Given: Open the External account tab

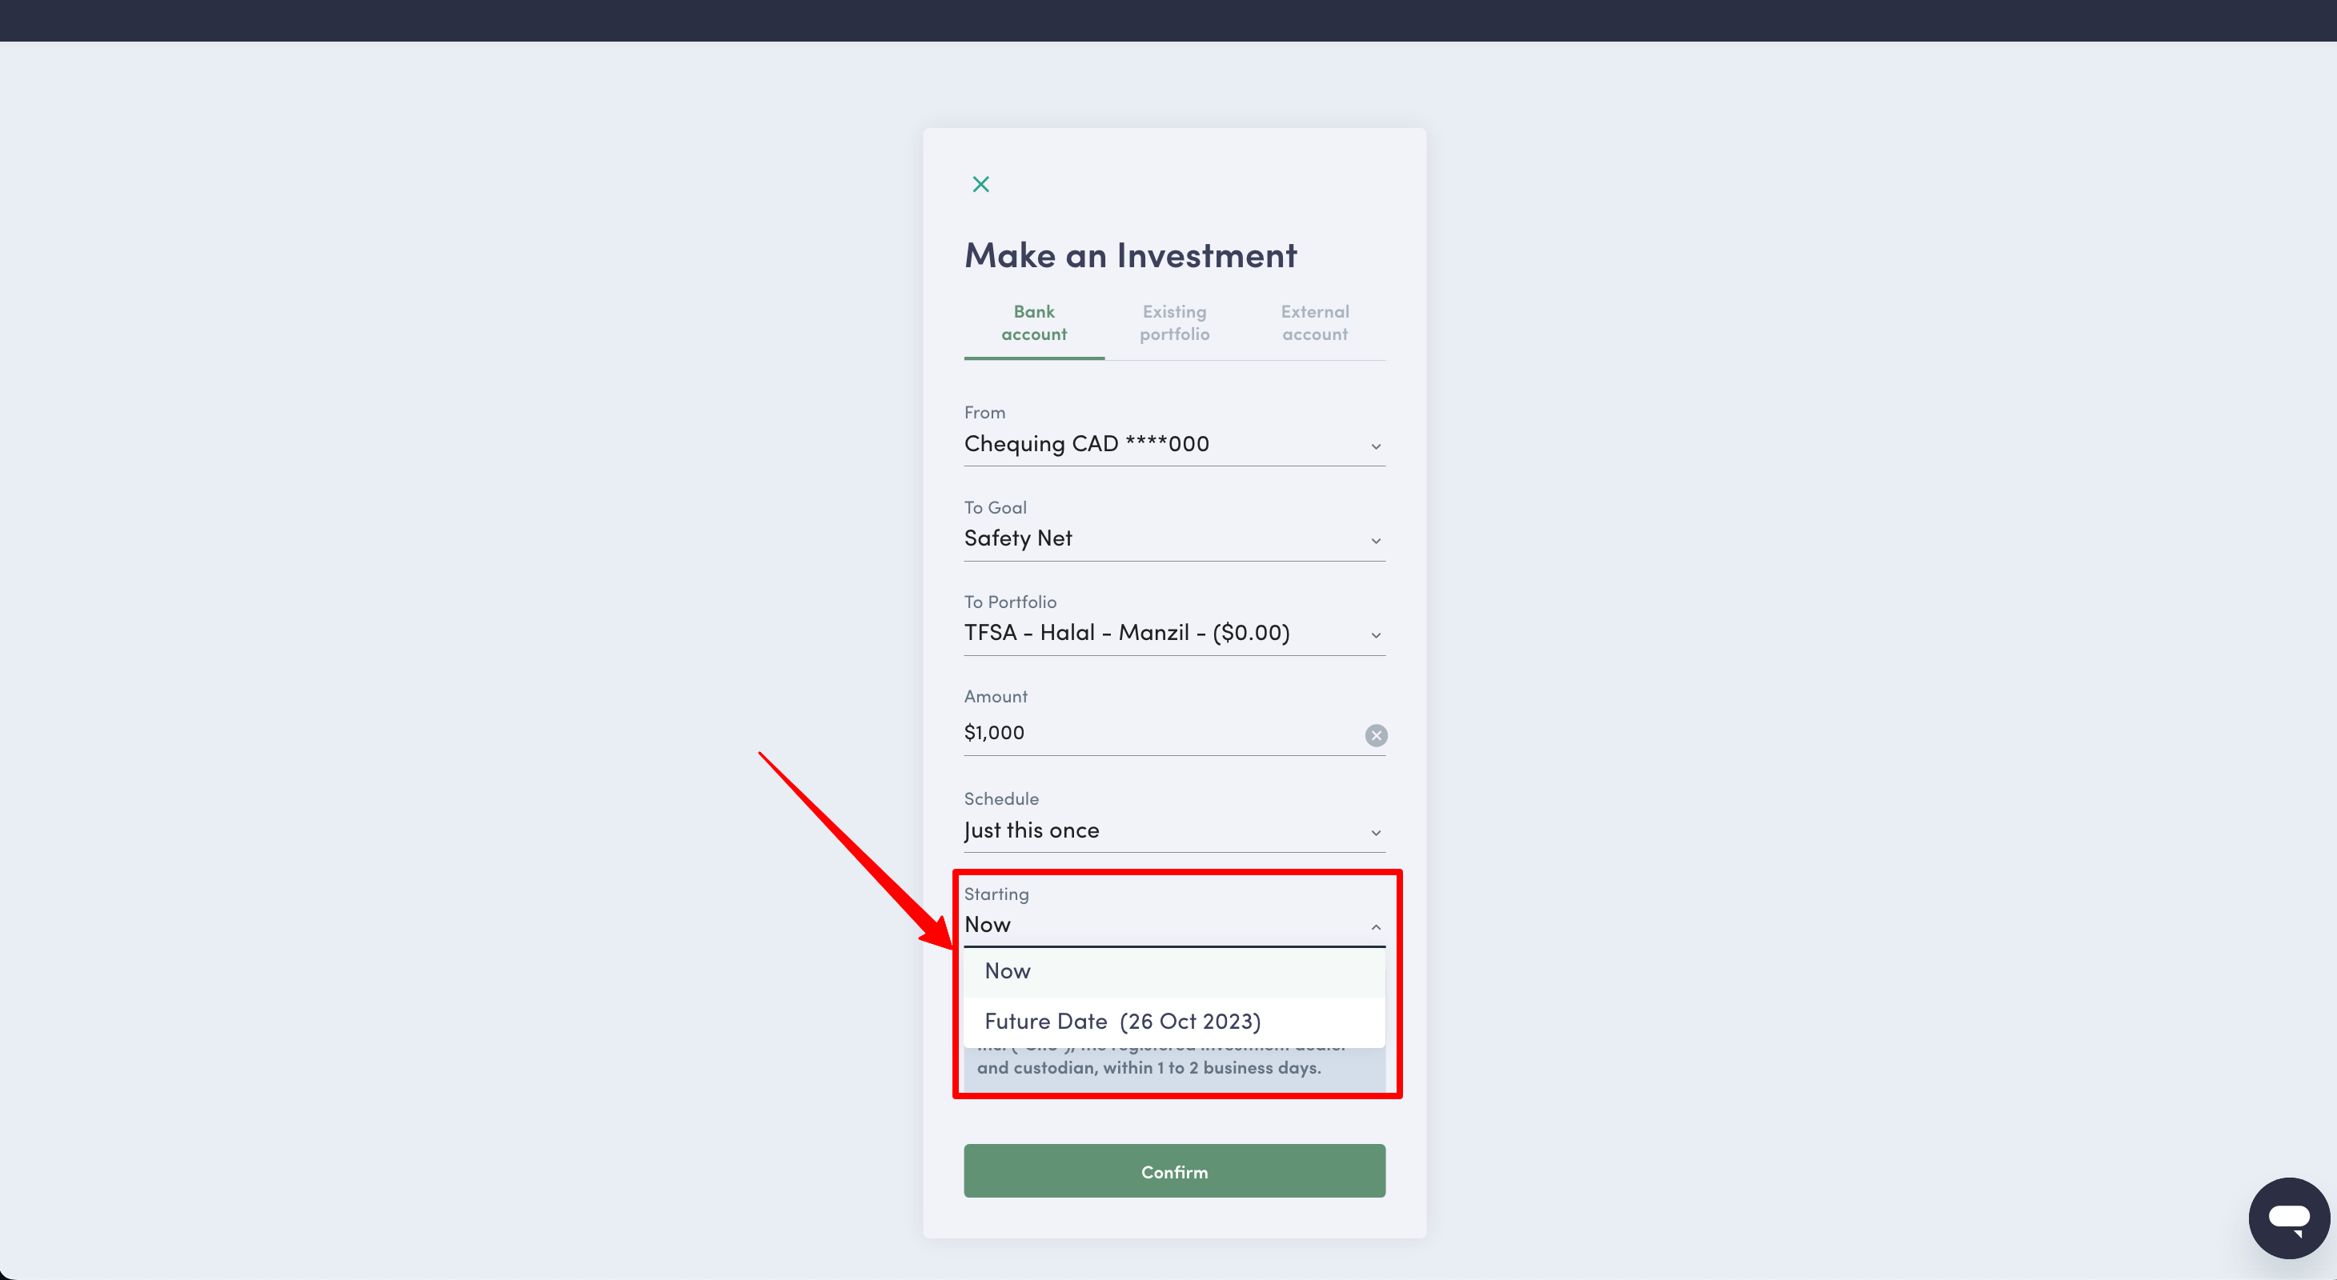Looking at the screenshot, I should click(x=1314, y=324).
